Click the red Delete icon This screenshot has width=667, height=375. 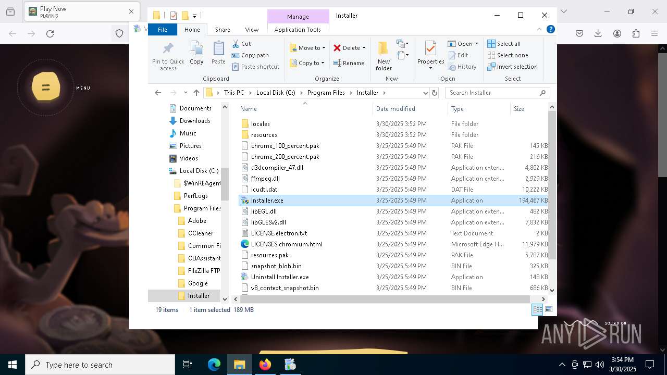[x=337, y=48]
